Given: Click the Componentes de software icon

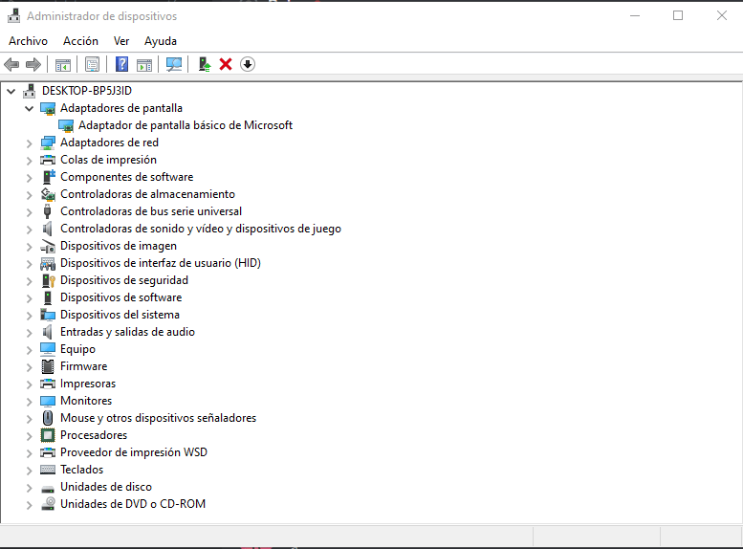Looking at the screenshot, I should (x=49, y=177).
